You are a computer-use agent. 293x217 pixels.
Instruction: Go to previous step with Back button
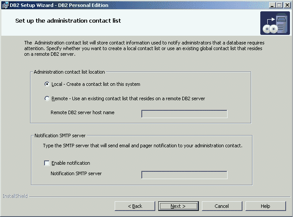(135, 206)
